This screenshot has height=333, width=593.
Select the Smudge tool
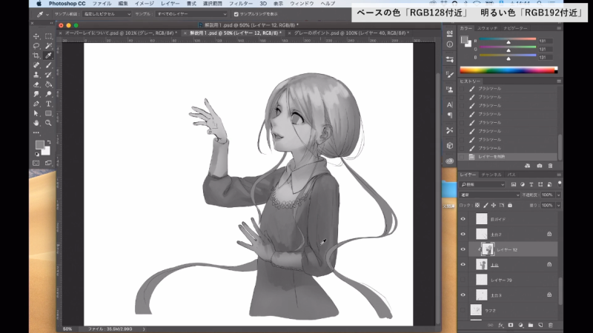[36, 94]
